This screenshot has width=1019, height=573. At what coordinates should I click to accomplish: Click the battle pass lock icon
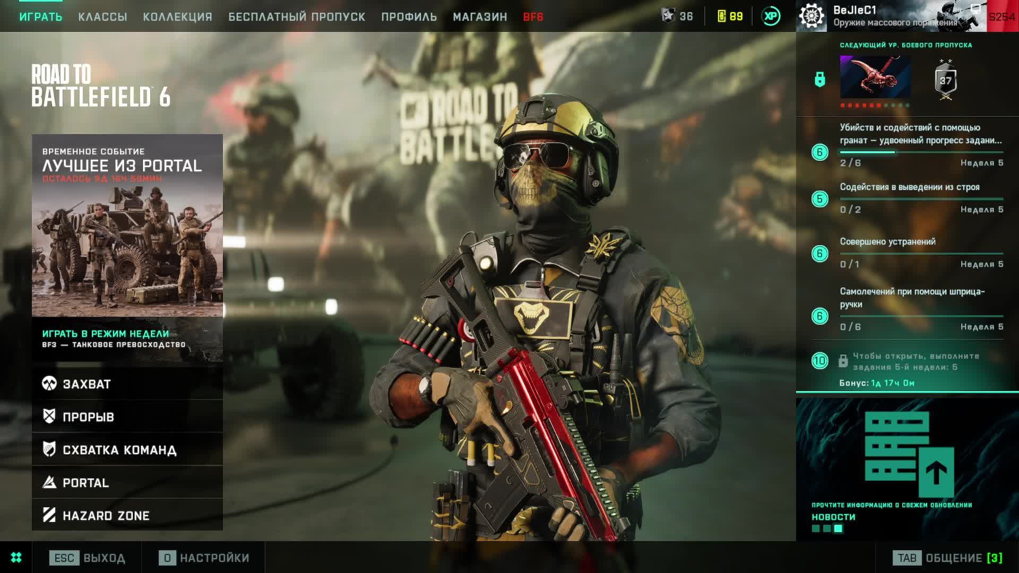point(820,80)
